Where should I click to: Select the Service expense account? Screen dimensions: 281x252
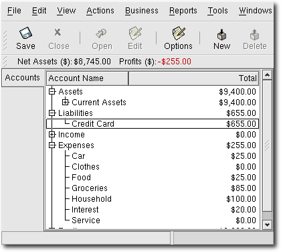(86, 220)
